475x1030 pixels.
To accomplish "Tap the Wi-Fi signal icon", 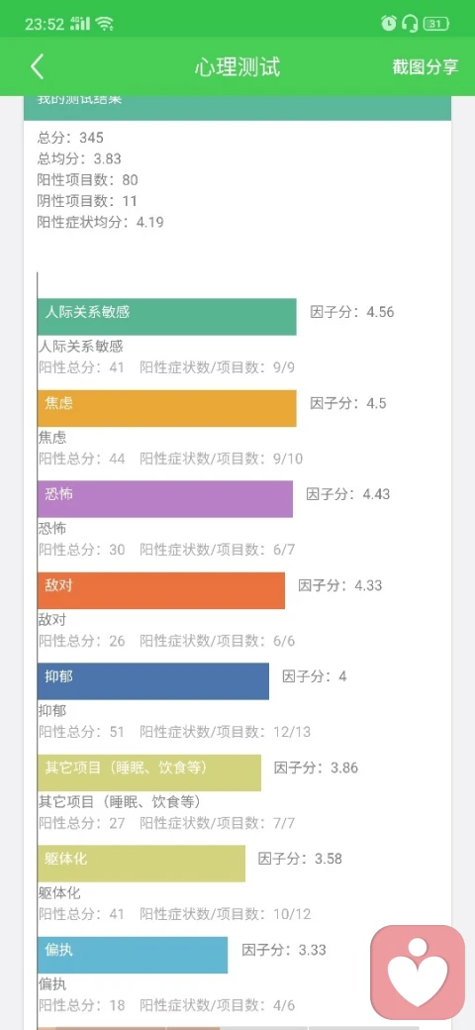I will pos(104,25).
